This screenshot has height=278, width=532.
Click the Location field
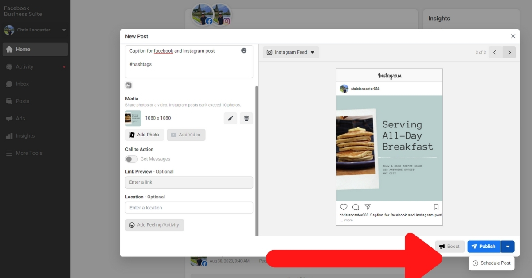[189, 208]
